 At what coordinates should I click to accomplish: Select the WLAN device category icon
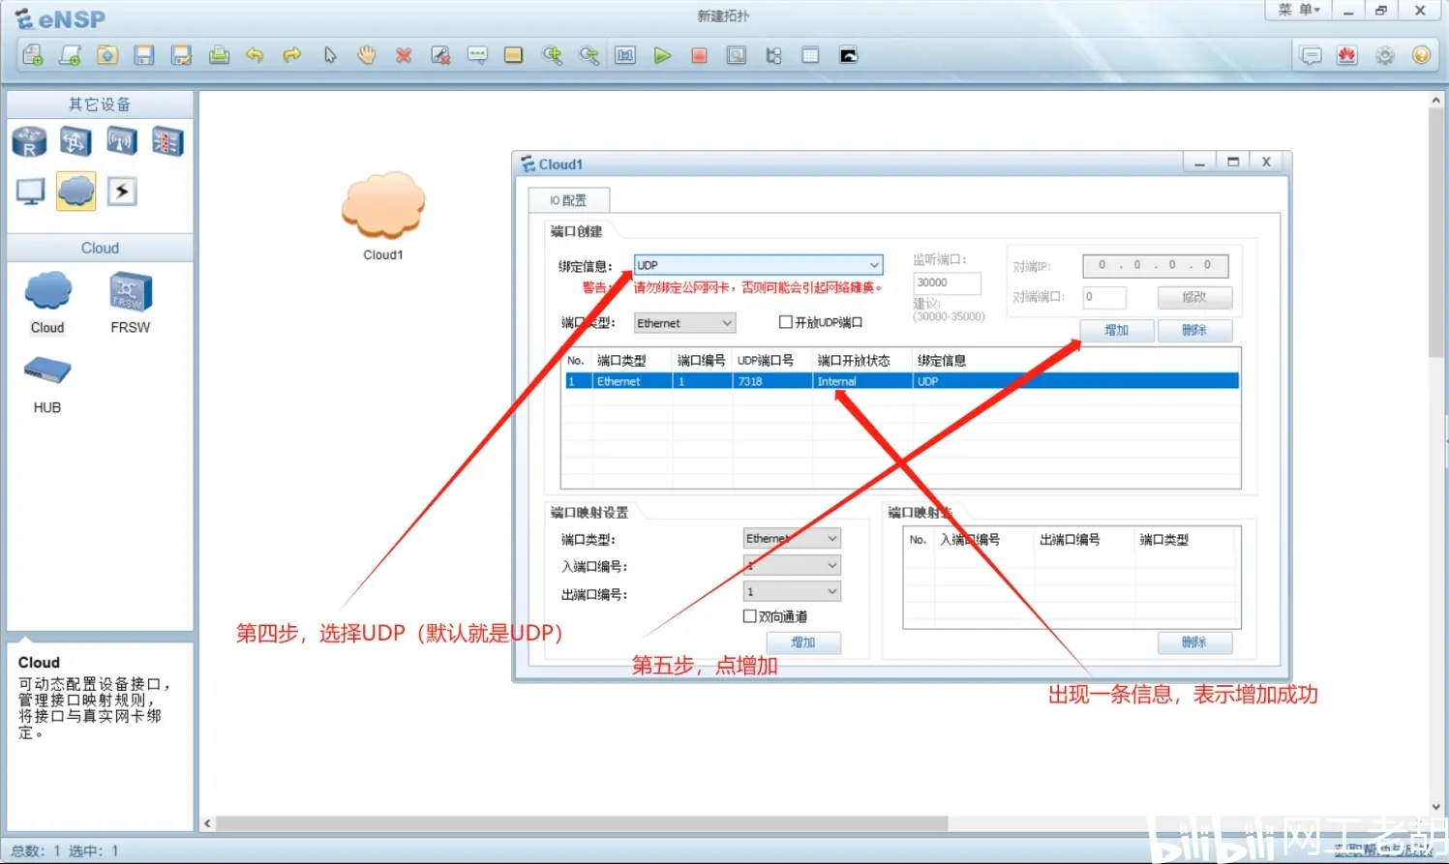tap(122, 141)
